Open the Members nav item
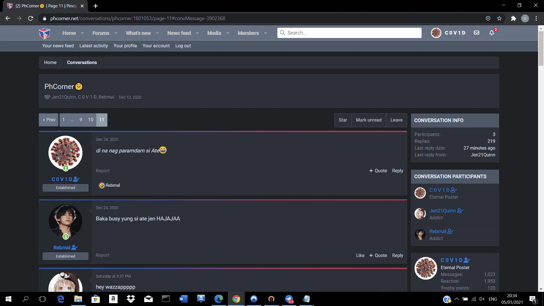Image resolution: width=544 pixels, height=306 pixels. click(x=248, y=33)
